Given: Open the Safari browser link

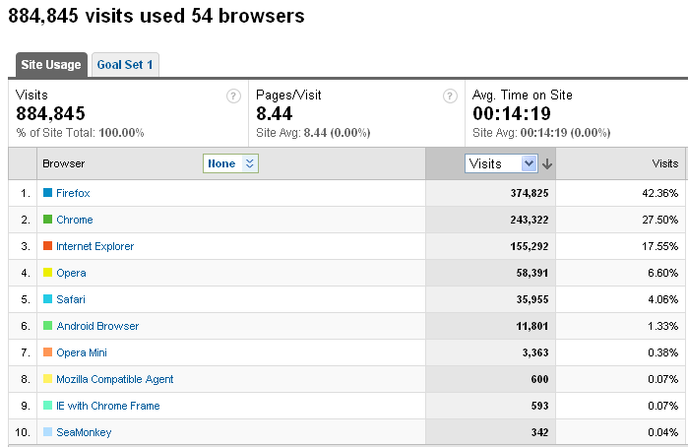Looking at the screenshot, I should point(71,299).
